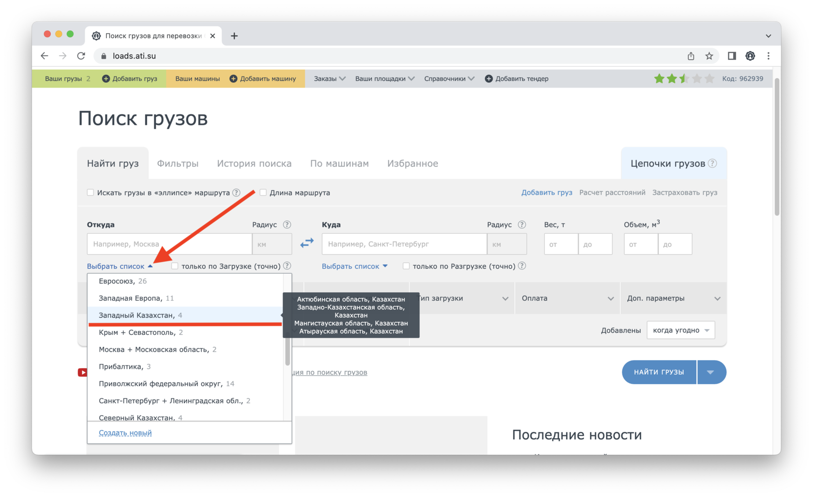Select Прибалтика from the list
This screenshot has height=497, width=813.
tap(120, 367)
